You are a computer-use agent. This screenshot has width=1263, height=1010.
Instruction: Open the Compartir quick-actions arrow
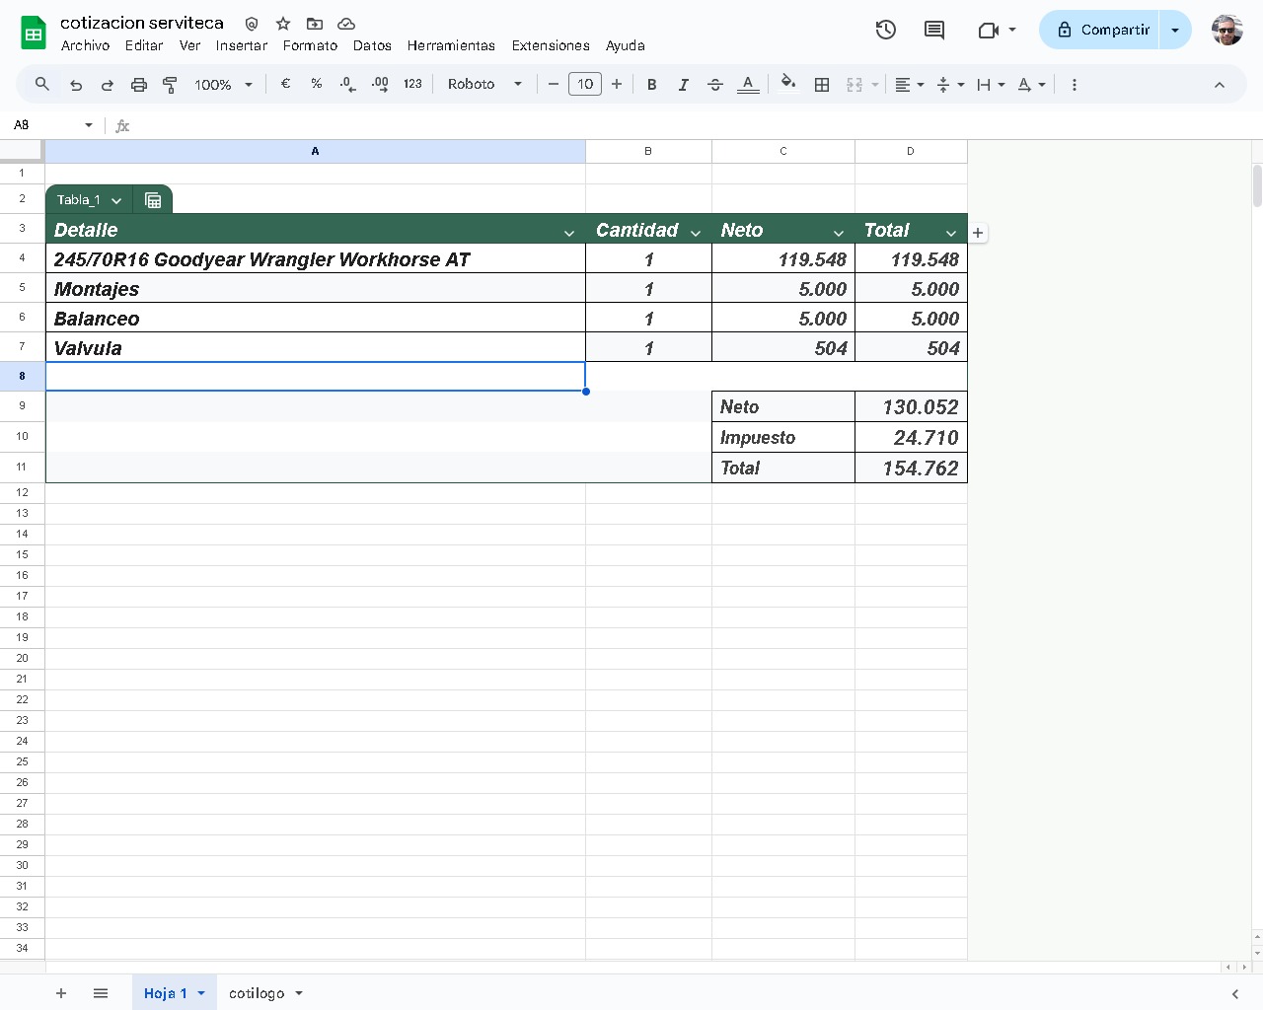(1175, 30)
